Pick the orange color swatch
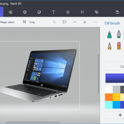 [x=109, y=97]
